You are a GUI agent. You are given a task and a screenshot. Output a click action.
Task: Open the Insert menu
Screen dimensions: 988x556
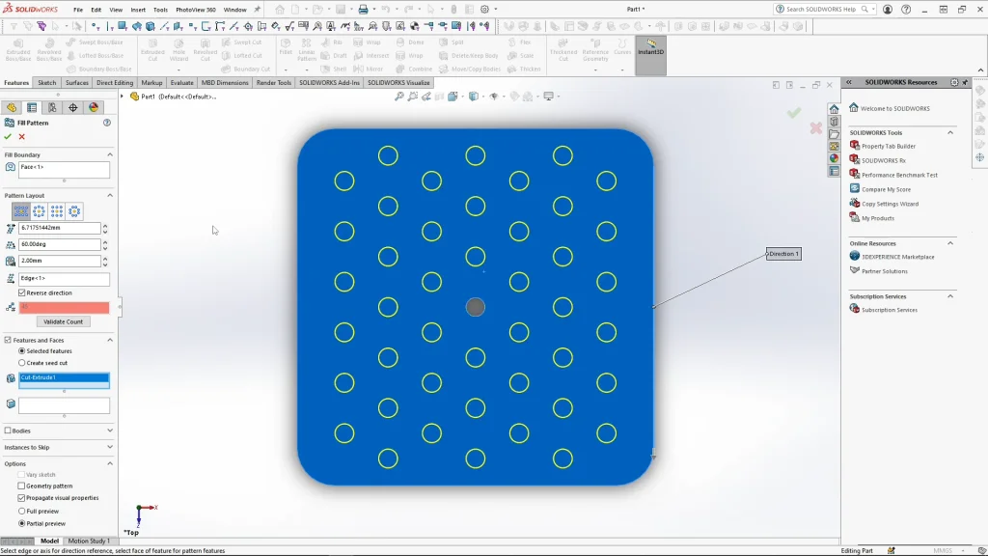click(x=138, y=10)
